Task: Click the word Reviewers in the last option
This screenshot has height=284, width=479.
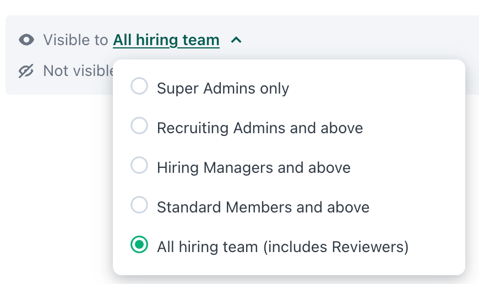Action: tap(367, 247)
